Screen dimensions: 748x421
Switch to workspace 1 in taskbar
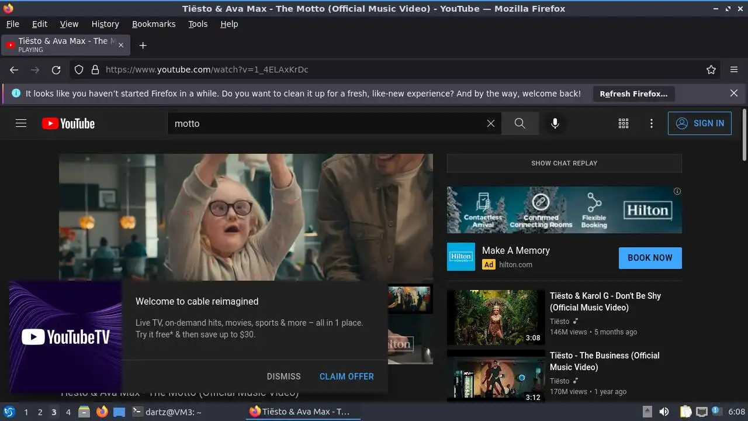26,412
